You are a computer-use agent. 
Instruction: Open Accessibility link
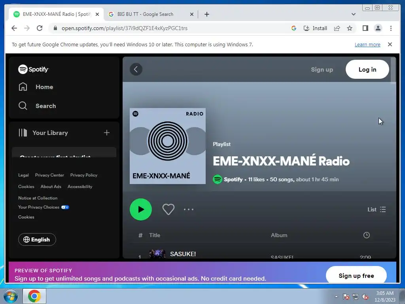(x=80, y=186)
